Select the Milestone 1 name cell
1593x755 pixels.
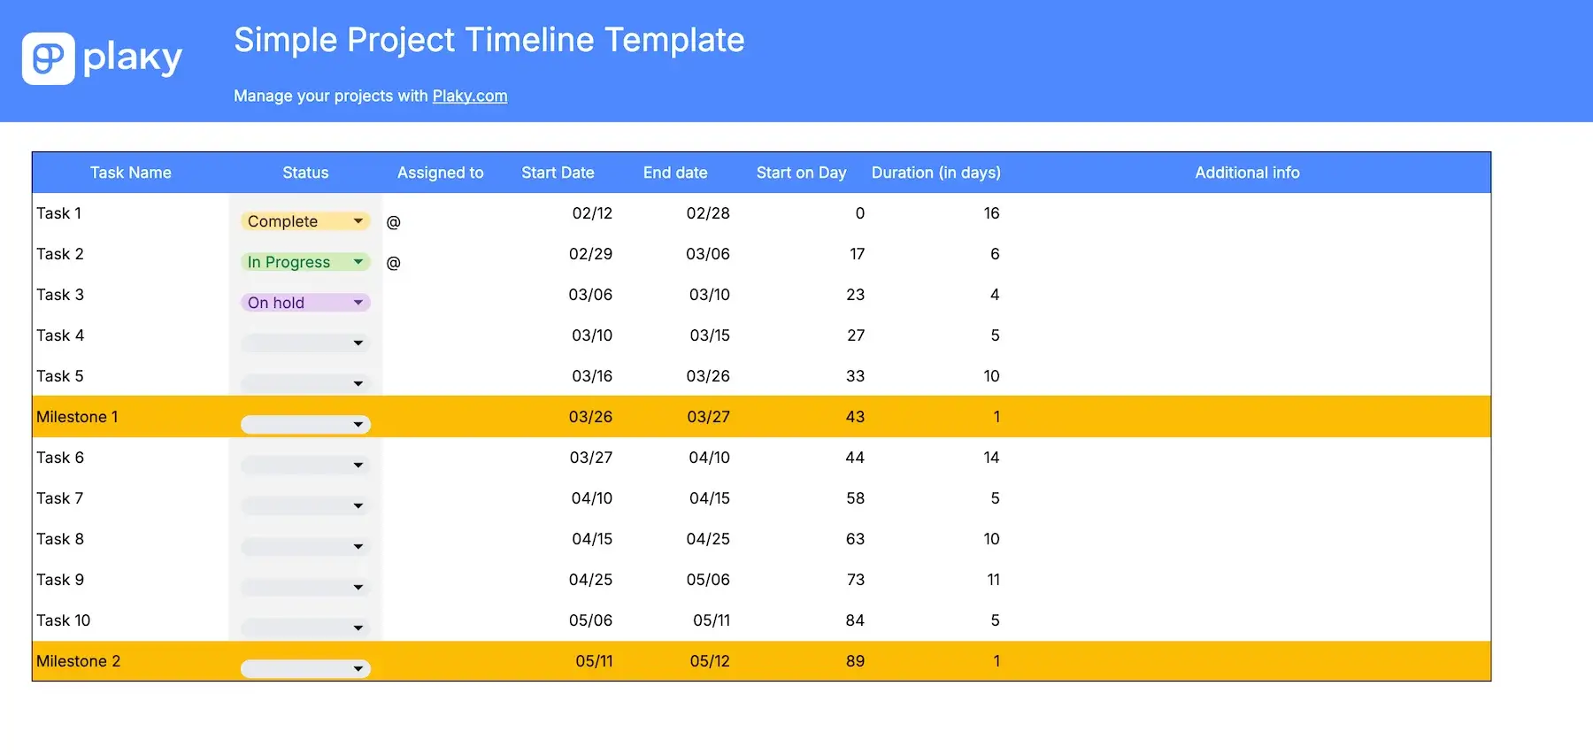(131, 417)
